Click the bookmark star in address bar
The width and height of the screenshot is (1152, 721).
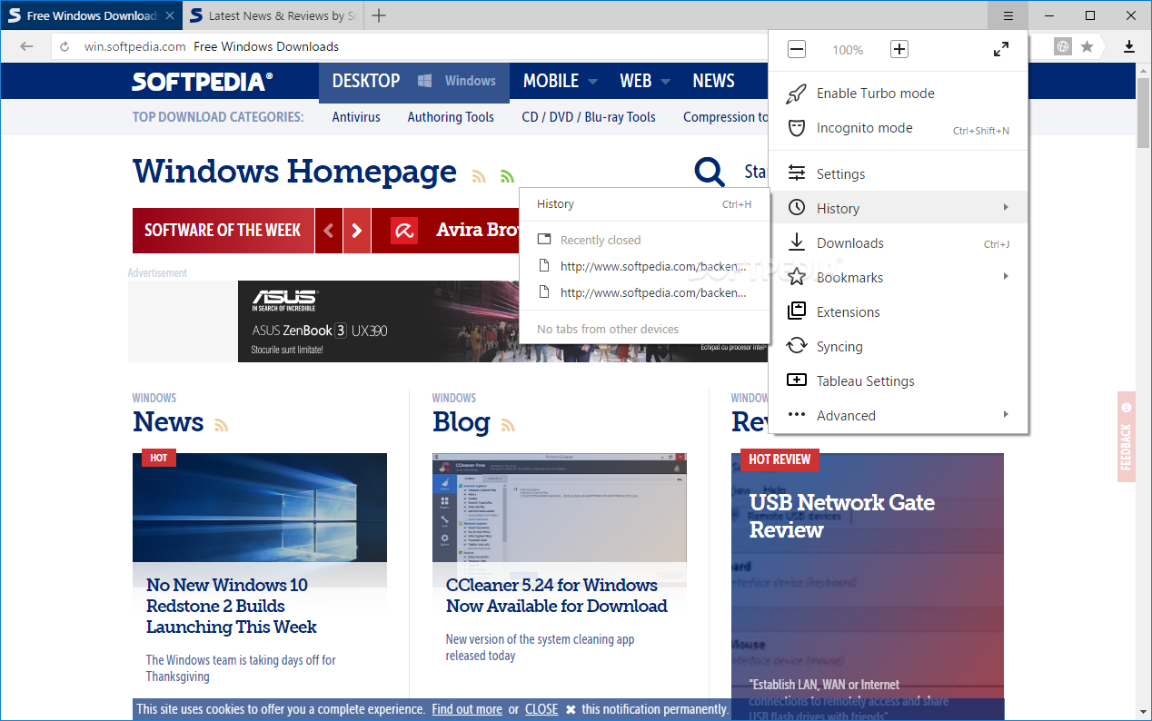pos(1087,46)
